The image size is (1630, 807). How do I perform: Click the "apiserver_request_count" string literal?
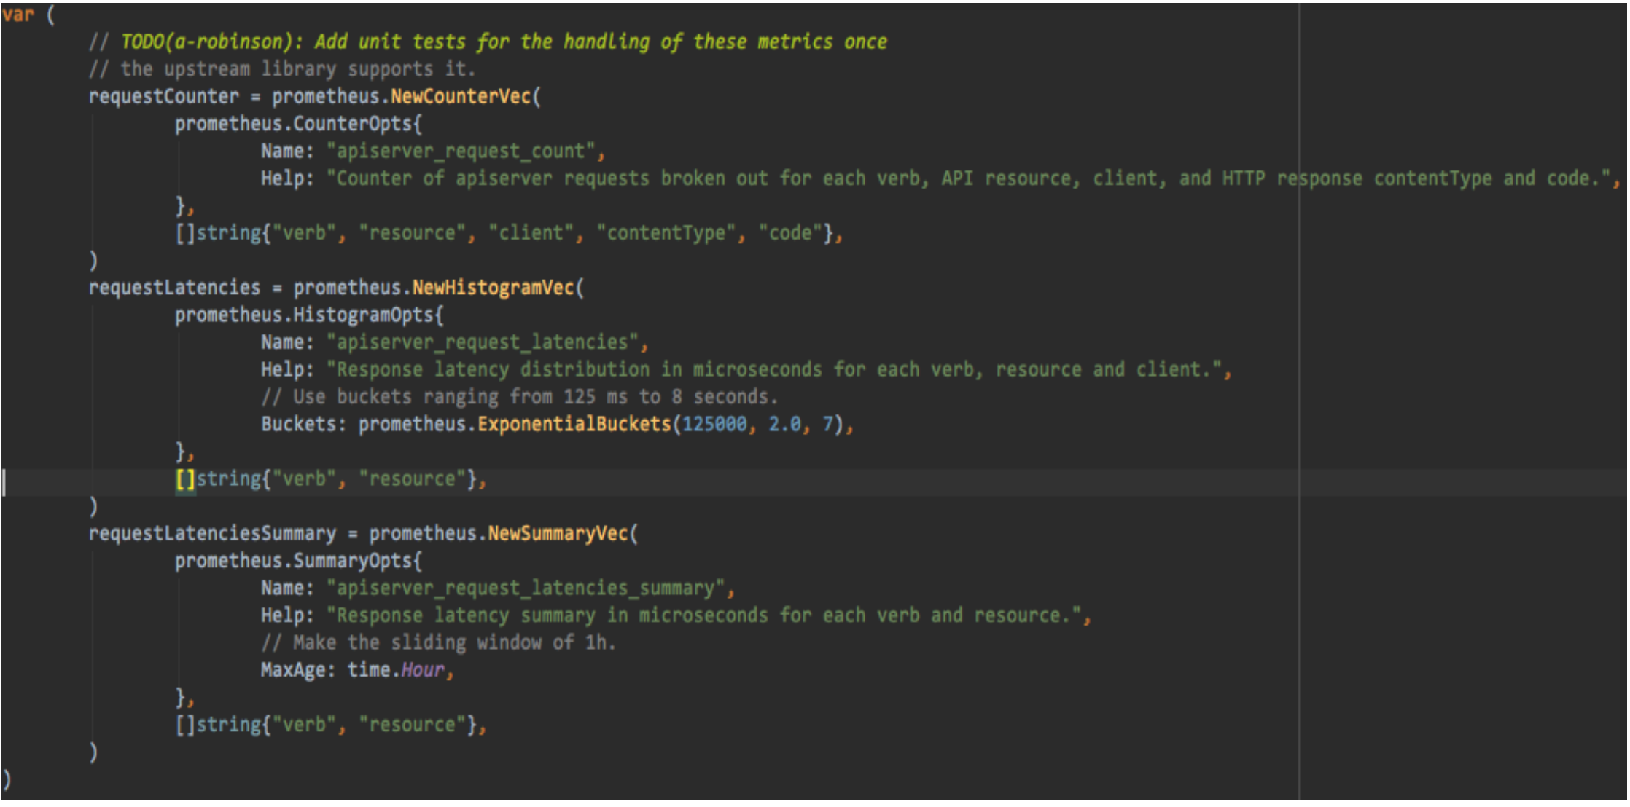pos(461,151)
